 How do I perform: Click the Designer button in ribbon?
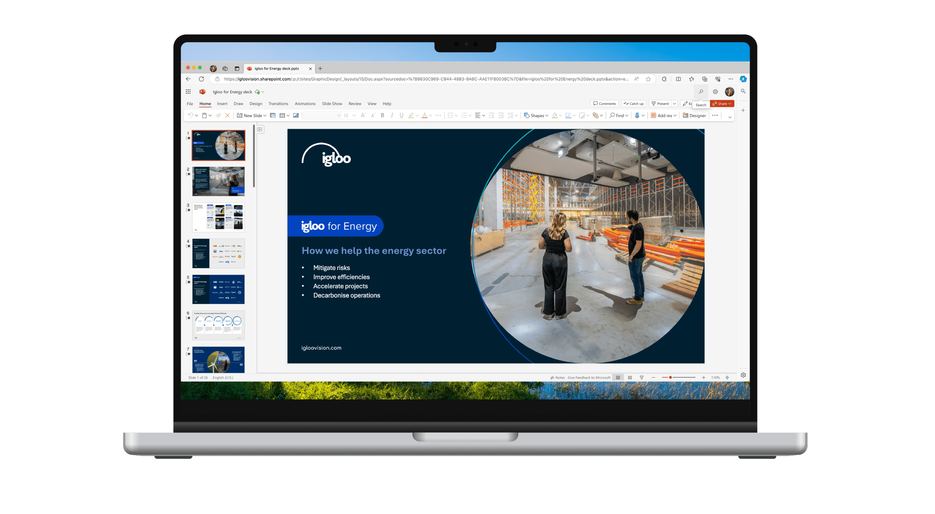[x=694, y=115]
